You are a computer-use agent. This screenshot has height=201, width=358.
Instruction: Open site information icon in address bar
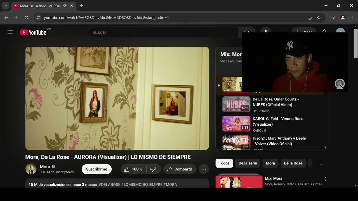pos(38,18)
